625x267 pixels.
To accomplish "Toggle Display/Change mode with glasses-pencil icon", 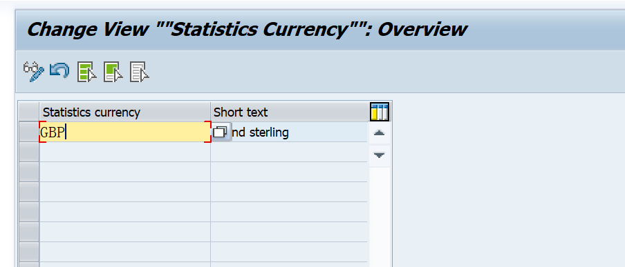I will pos(33,72).
